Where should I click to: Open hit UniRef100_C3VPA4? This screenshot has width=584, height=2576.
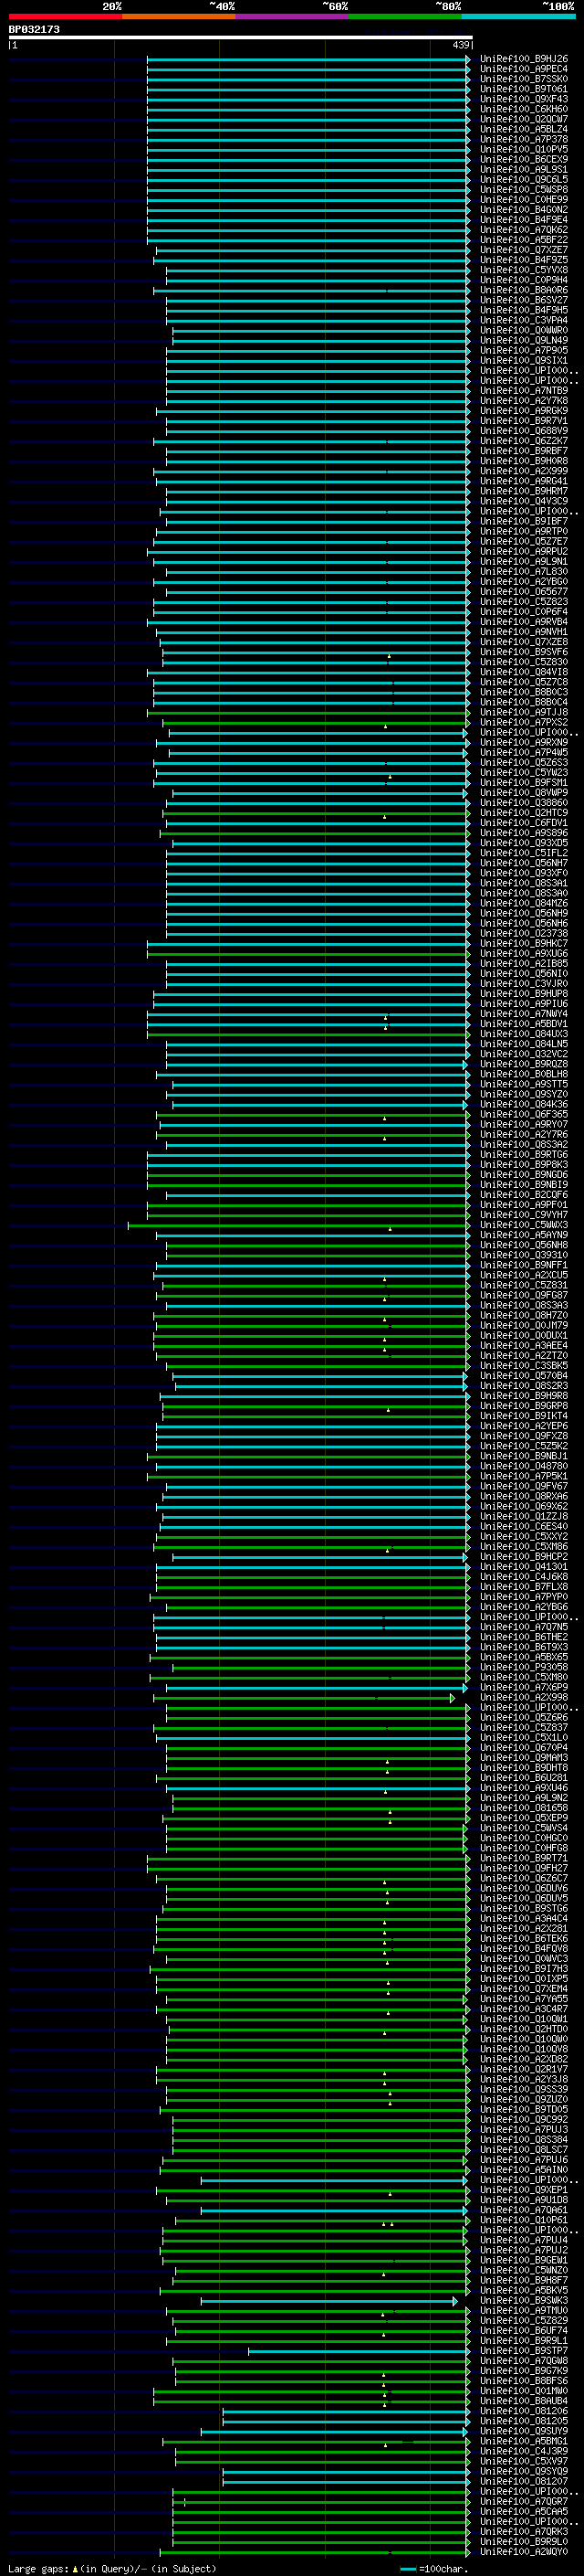click(x=524, y=320)
